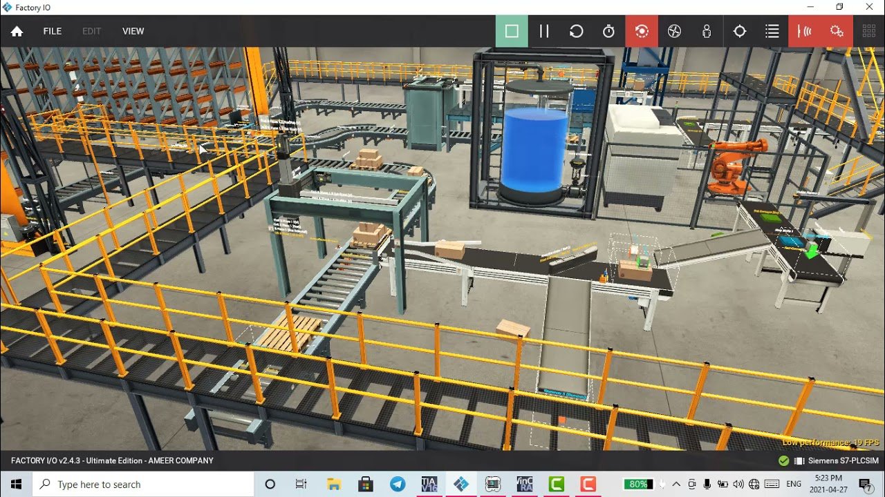Open the tag list panel icon

pos(772,31)
